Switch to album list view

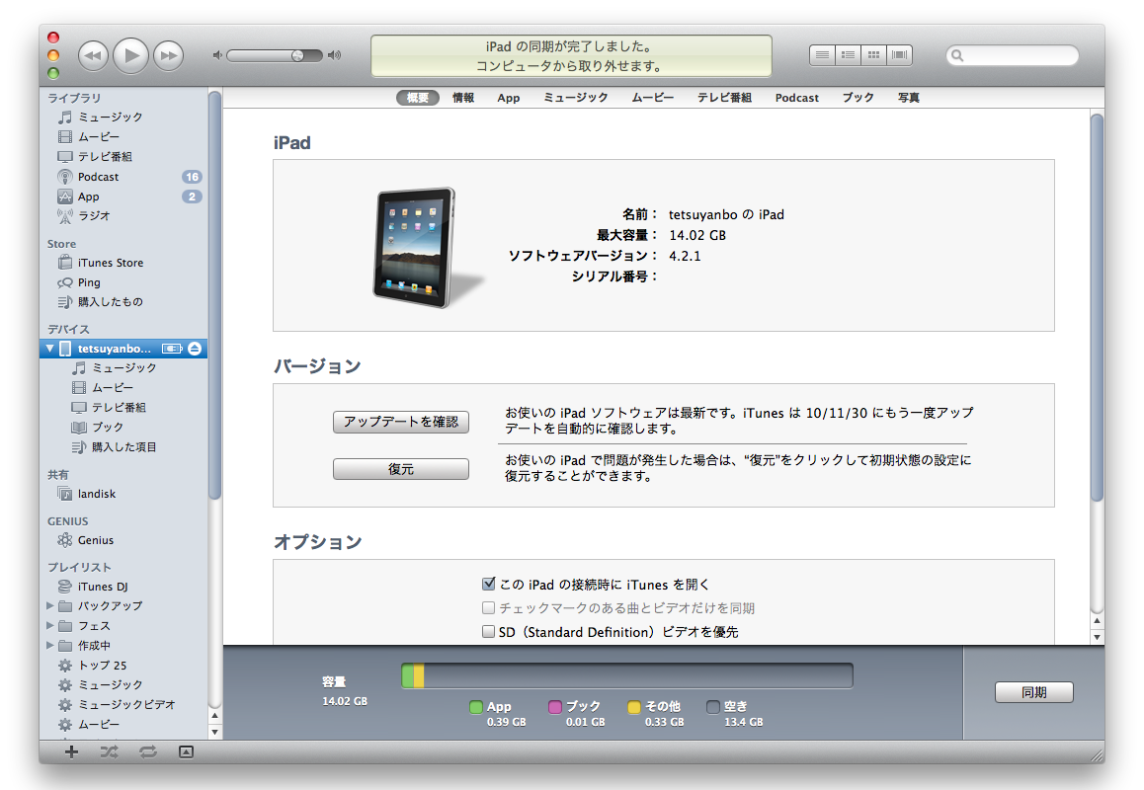848,54
